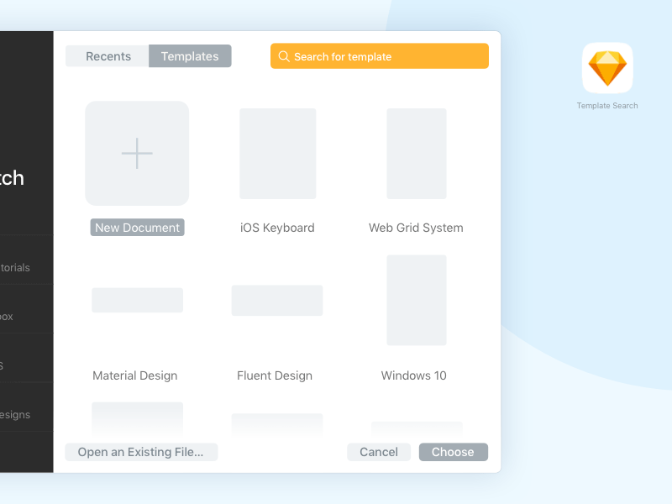
Task: Select the Fluent Design template thumbnail
Action: tap(277, 300)
